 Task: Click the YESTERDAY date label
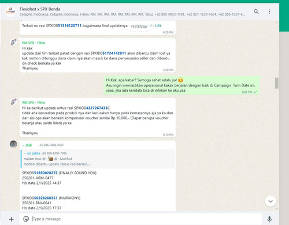pyautogui.click(x=139, y=27)
